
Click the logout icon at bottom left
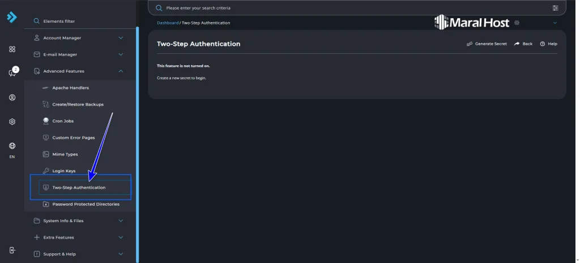(x=12, y=250)
